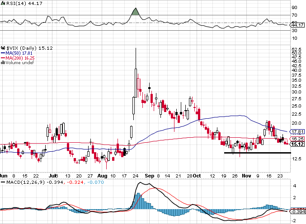The image size is (306, 224).
Task: Click the Aug month label on date axis
Action: pyautogui.click(x=102, y=176)
